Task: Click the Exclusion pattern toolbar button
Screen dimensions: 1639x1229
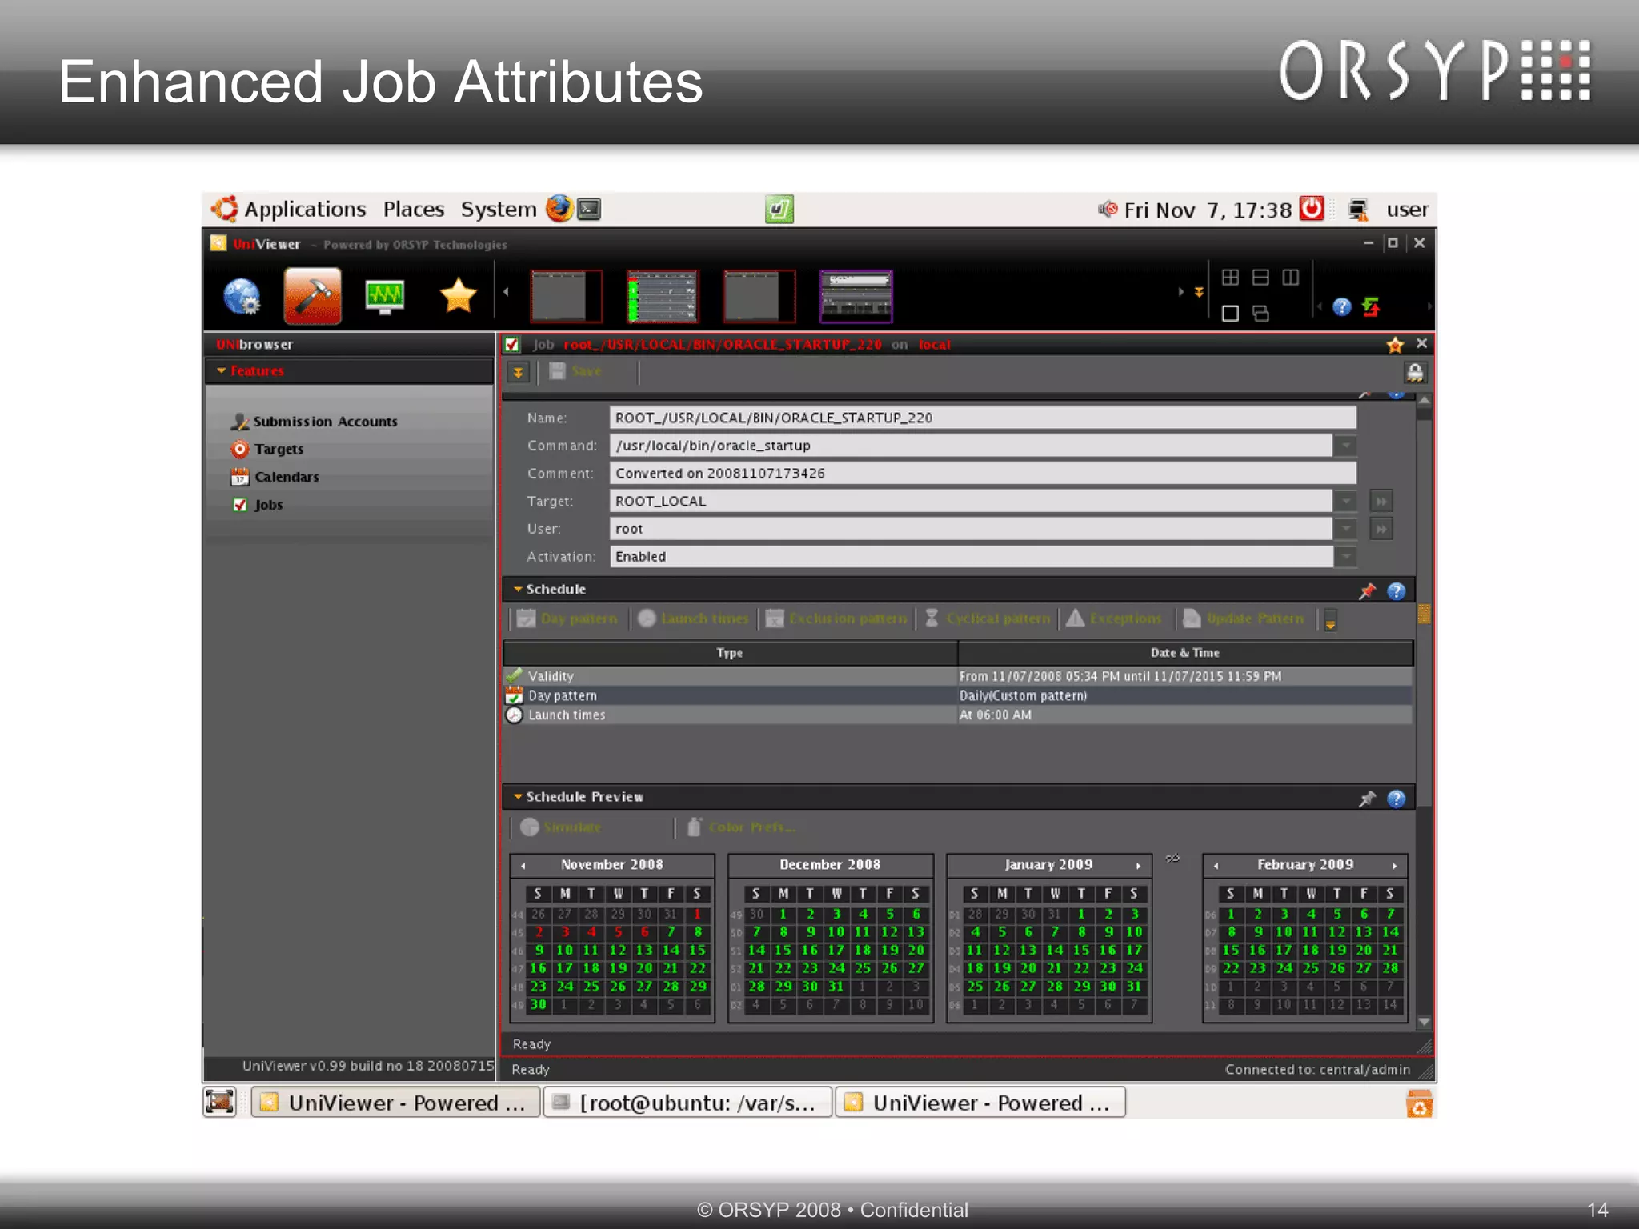Action: (836, 619)
